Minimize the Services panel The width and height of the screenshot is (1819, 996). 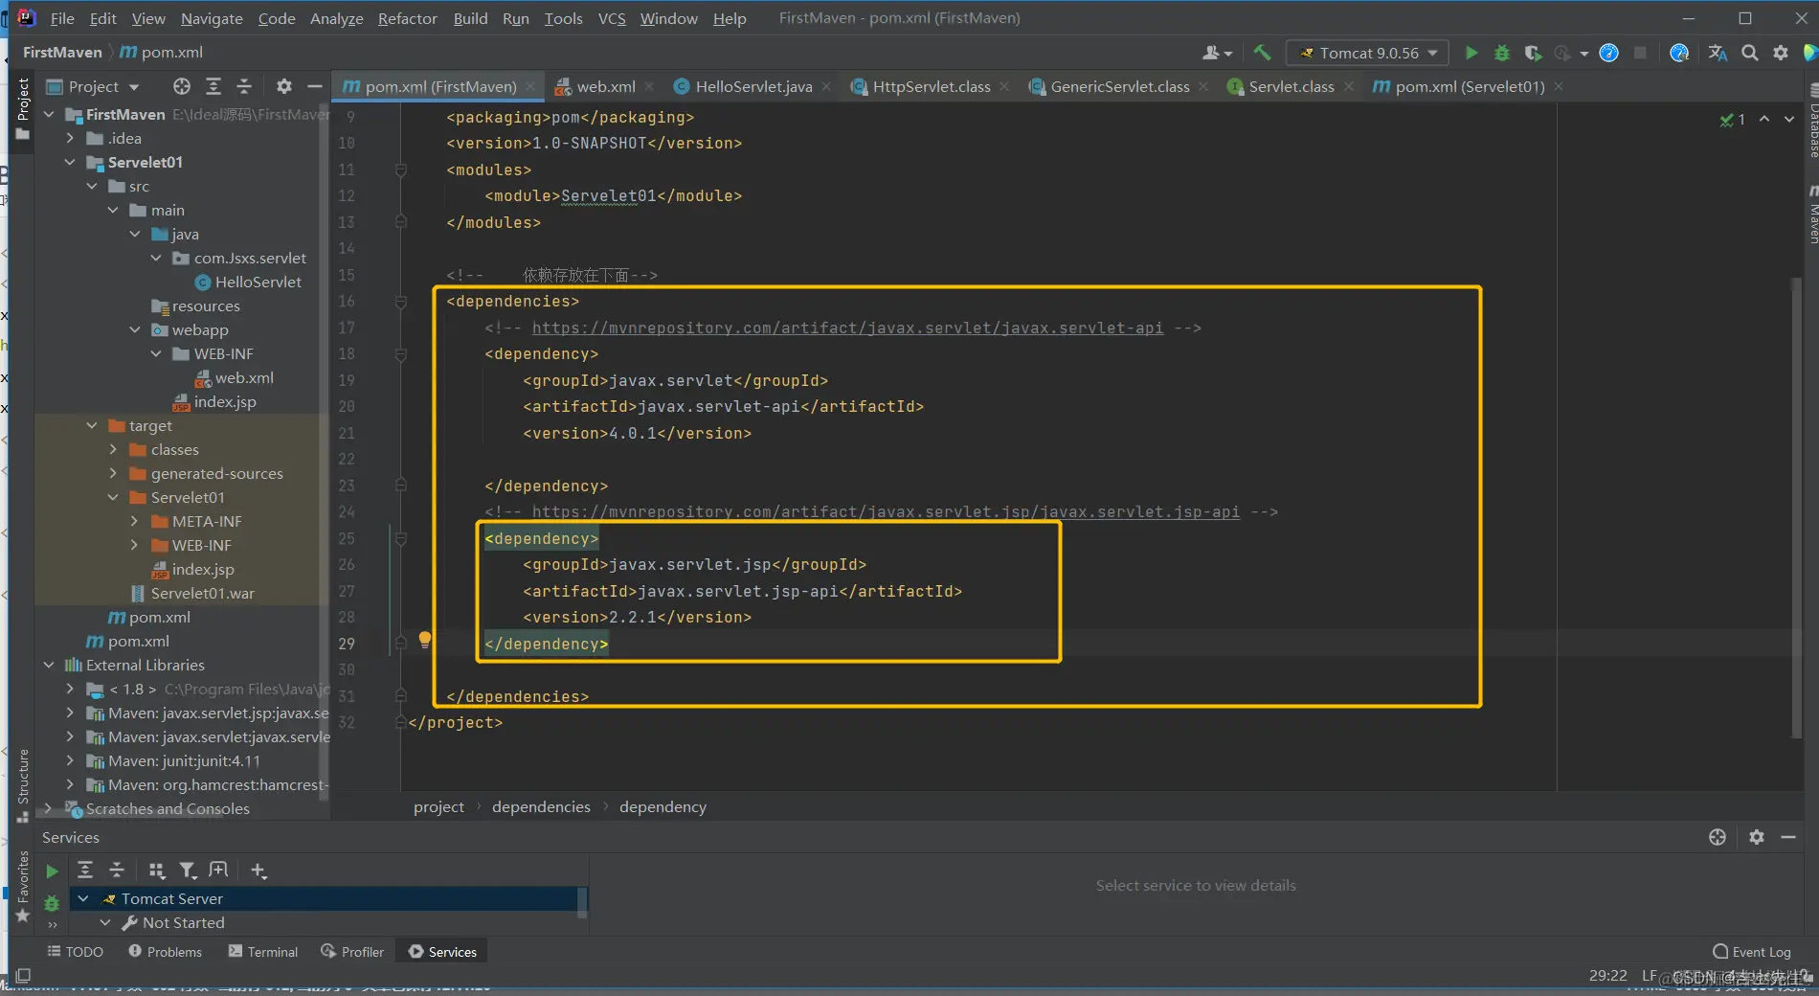point(1787,837)
